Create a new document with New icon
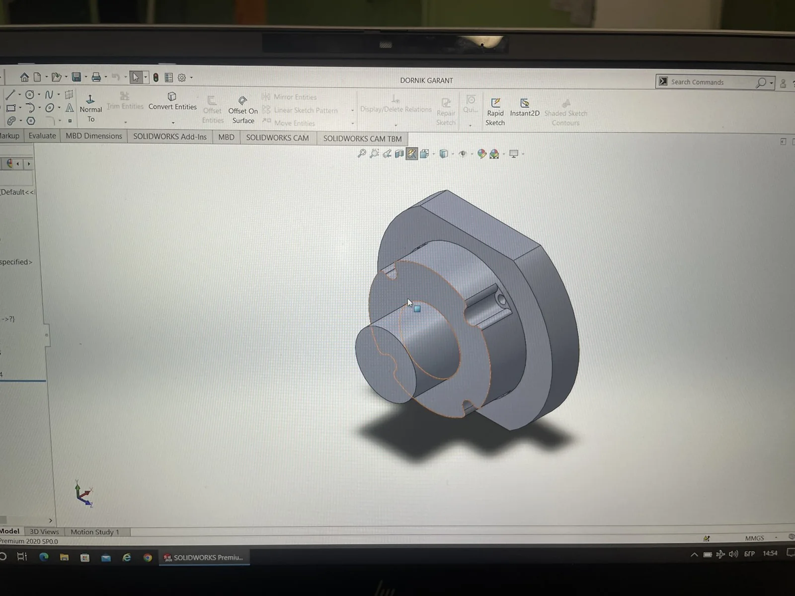Image resolution: width=795 pixels, height=596 pixels. pos(38,77)
